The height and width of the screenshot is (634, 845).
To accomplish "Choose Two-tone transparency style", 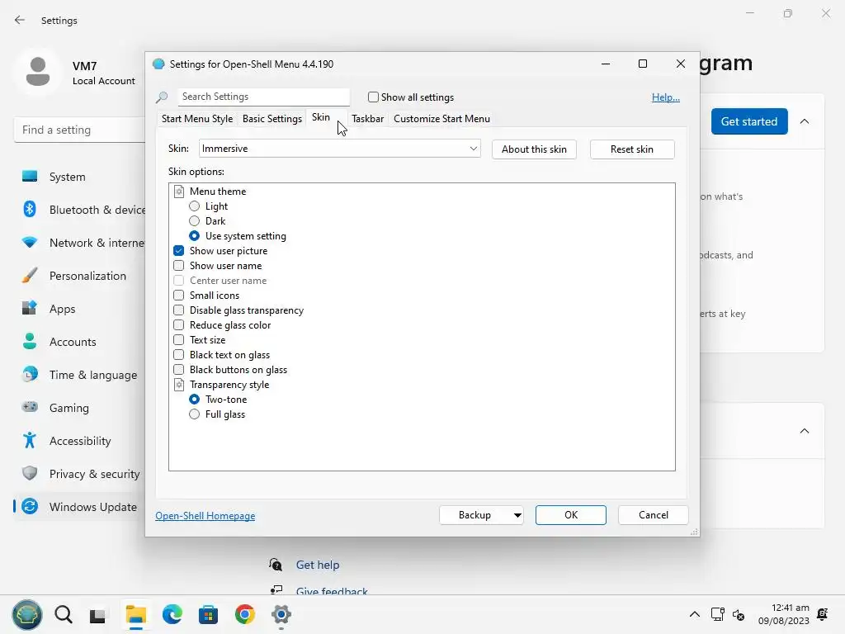I will 194,400.
